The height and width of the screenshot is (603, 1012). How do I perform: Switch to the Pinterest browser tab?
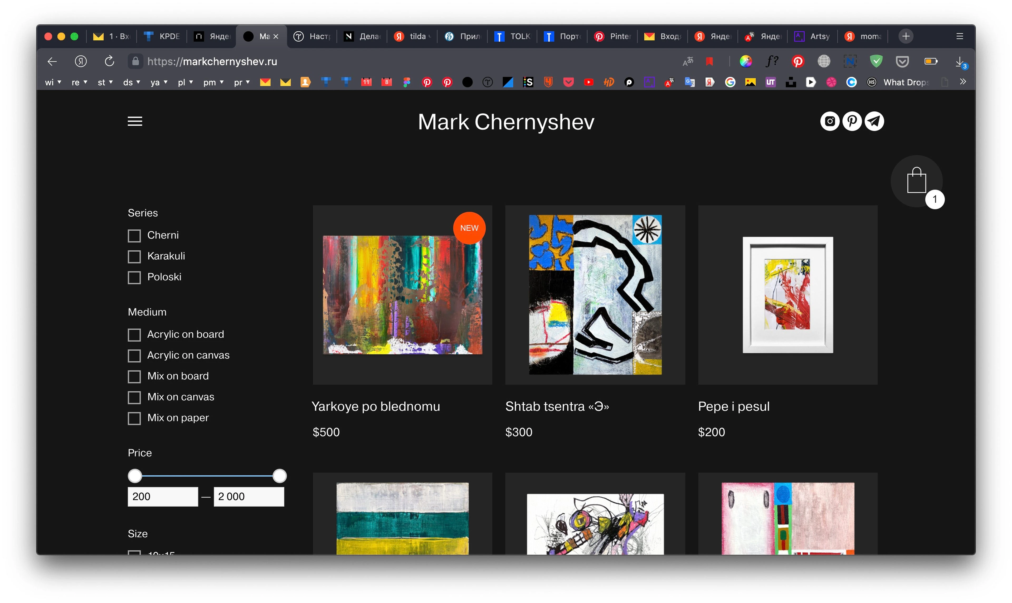coord(612,36)
